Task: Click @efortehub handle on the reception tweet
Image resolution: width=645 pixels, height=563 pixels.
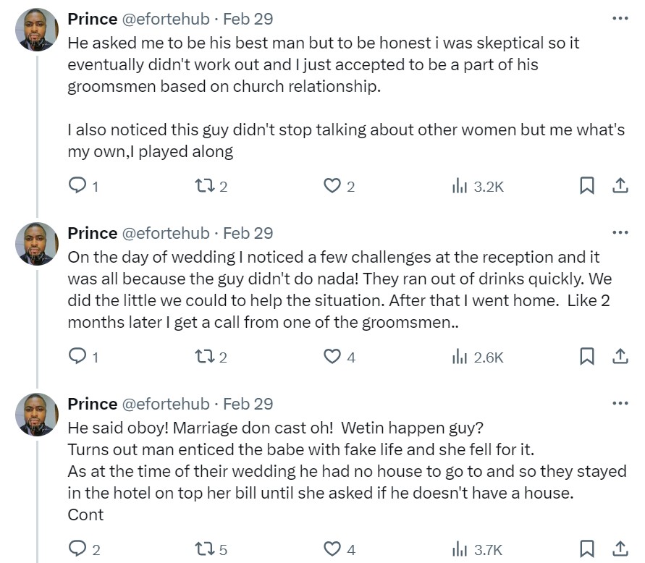Action: (x=164, y=233)
